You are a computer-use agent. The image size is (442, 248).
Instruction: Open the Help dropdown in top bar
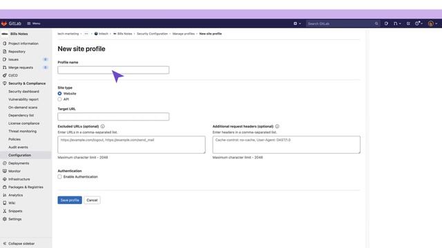[x=419, y=23]
